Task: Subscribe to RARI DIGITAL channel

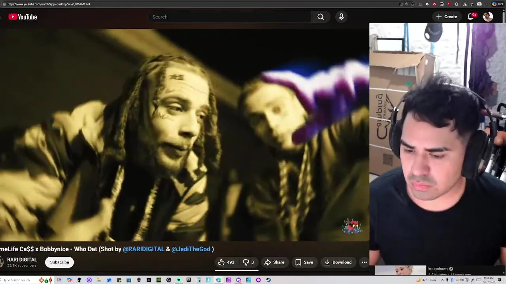Action: (59, 262)
